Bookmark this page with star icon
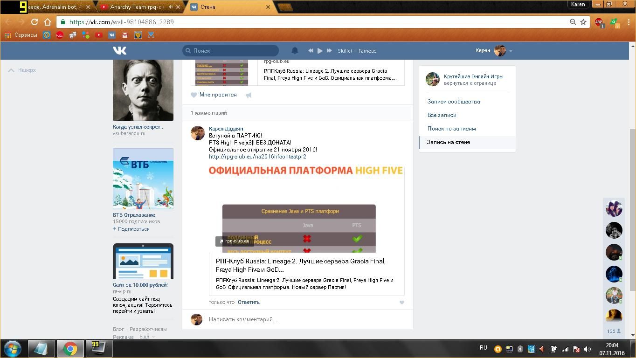The image size is (636, 358). point(583,22)
